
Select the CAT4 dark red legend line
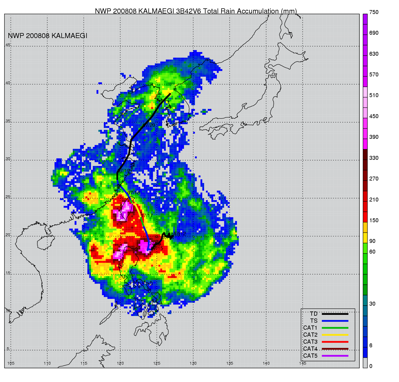point(335,349)
